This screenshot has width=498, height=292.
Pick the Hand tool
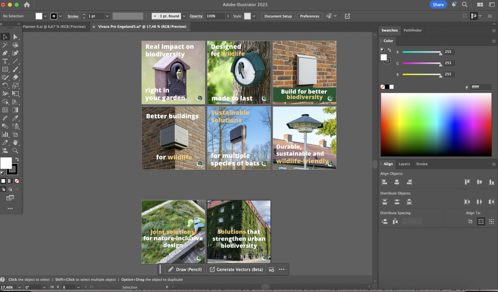[16, 142]
